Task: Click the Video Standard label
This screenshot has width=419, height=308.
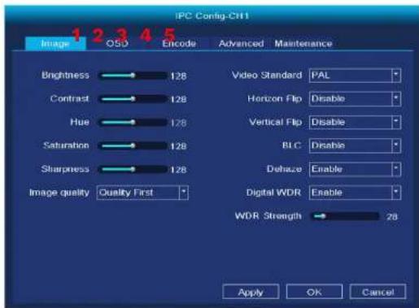Action: pos(267,75)
